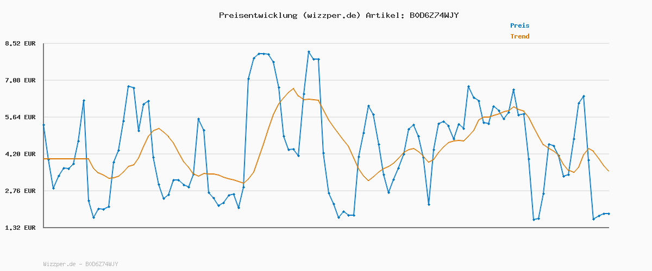This screenshot has height=271, width=652.
Task: Click the 8.52 EUR axis label
Action: coord(20,43)
